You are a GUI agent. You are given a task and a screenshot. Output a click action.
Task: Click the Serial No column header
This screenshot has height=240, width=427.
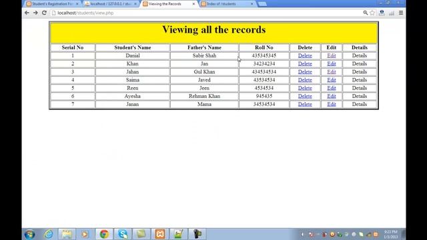coord(73,47)
